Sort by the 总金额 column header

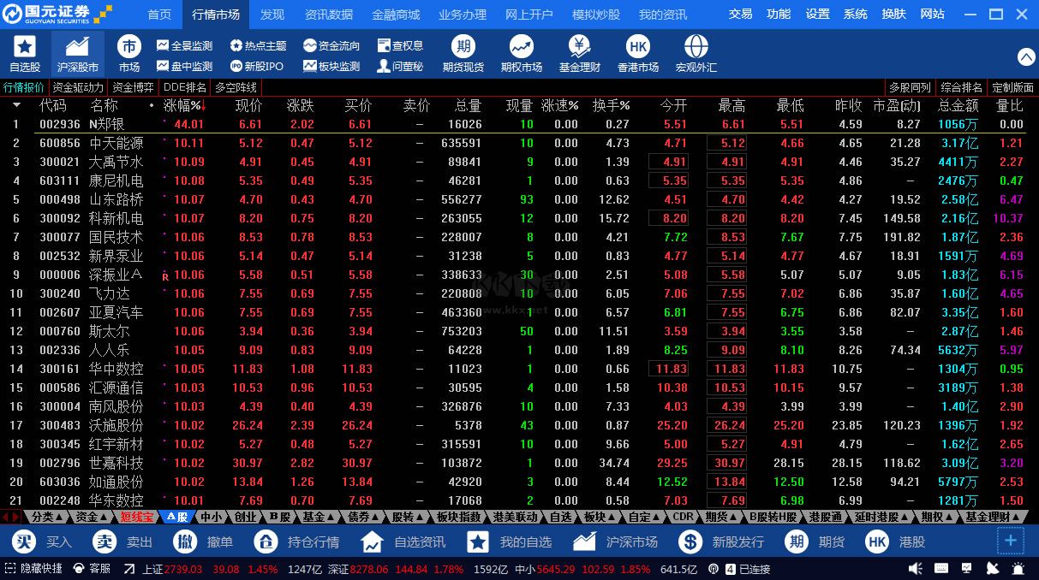[x=958, y=105]
